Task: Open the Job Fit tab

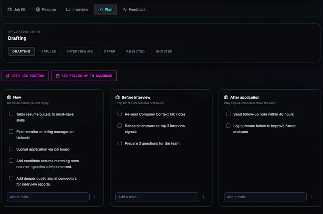Action: pos(16,9)
